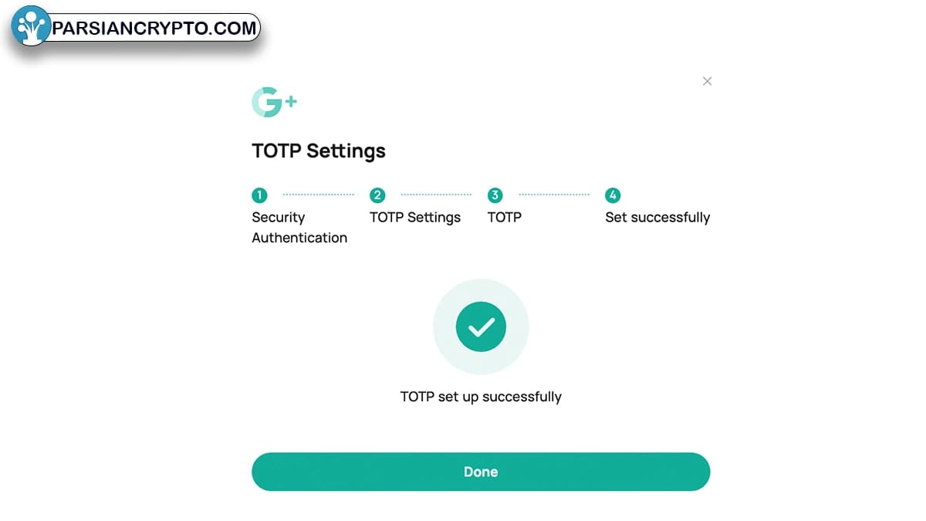Click the green success checkmark icon
This screenshot has width=926, height=521.
(481, 327)
